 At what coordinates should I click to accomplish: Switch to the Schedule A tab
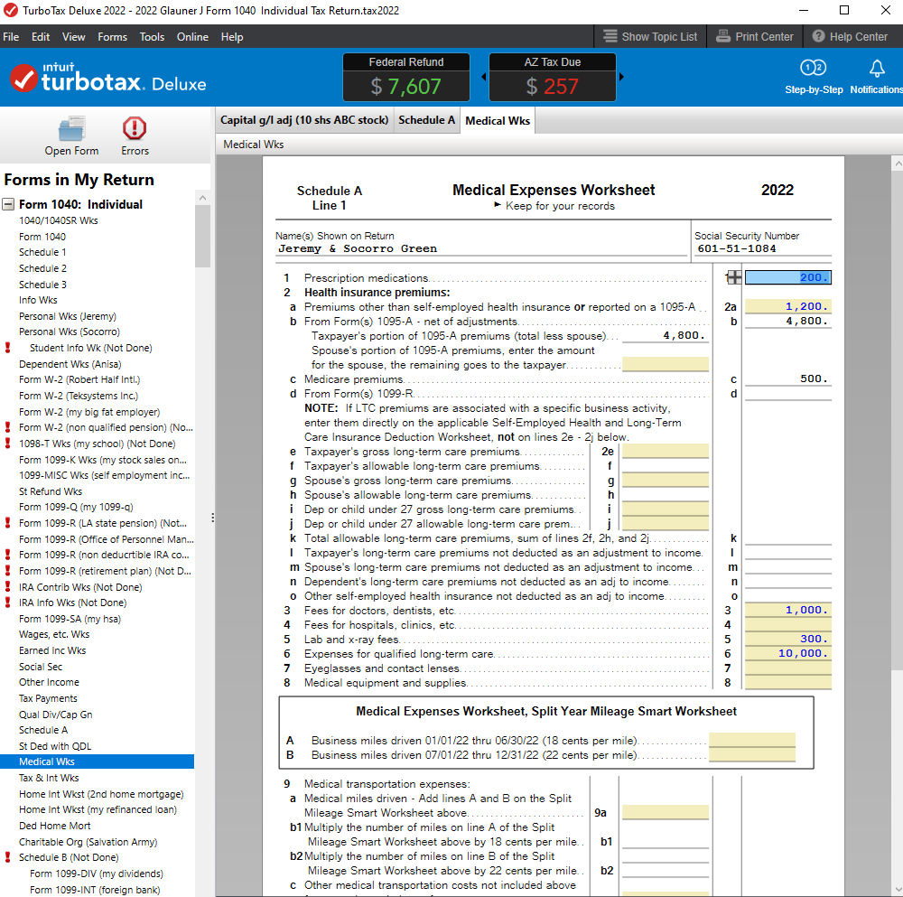coord(427,120)
